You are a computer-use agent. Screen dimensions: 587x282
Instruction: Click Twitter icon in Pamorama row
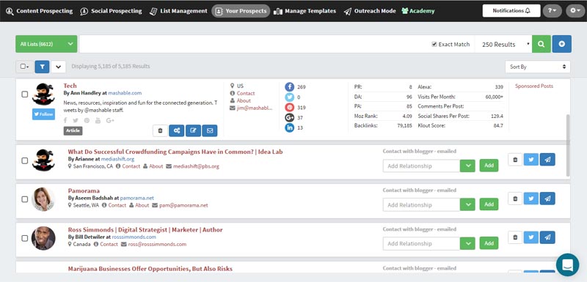pos(531,198)
